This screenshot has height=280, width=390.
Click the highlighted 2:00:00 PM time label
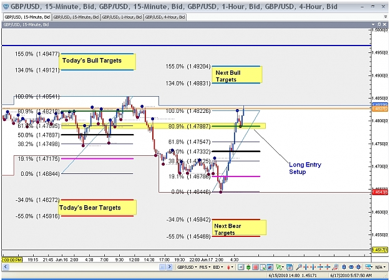(x=12, y=259)
